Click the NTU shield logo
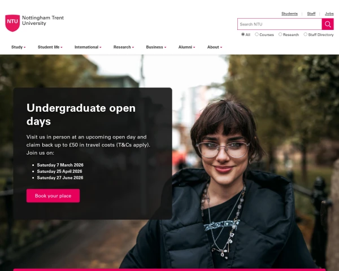Image resolution: width=339 pixels, height=271 pixels. [12, 23]
